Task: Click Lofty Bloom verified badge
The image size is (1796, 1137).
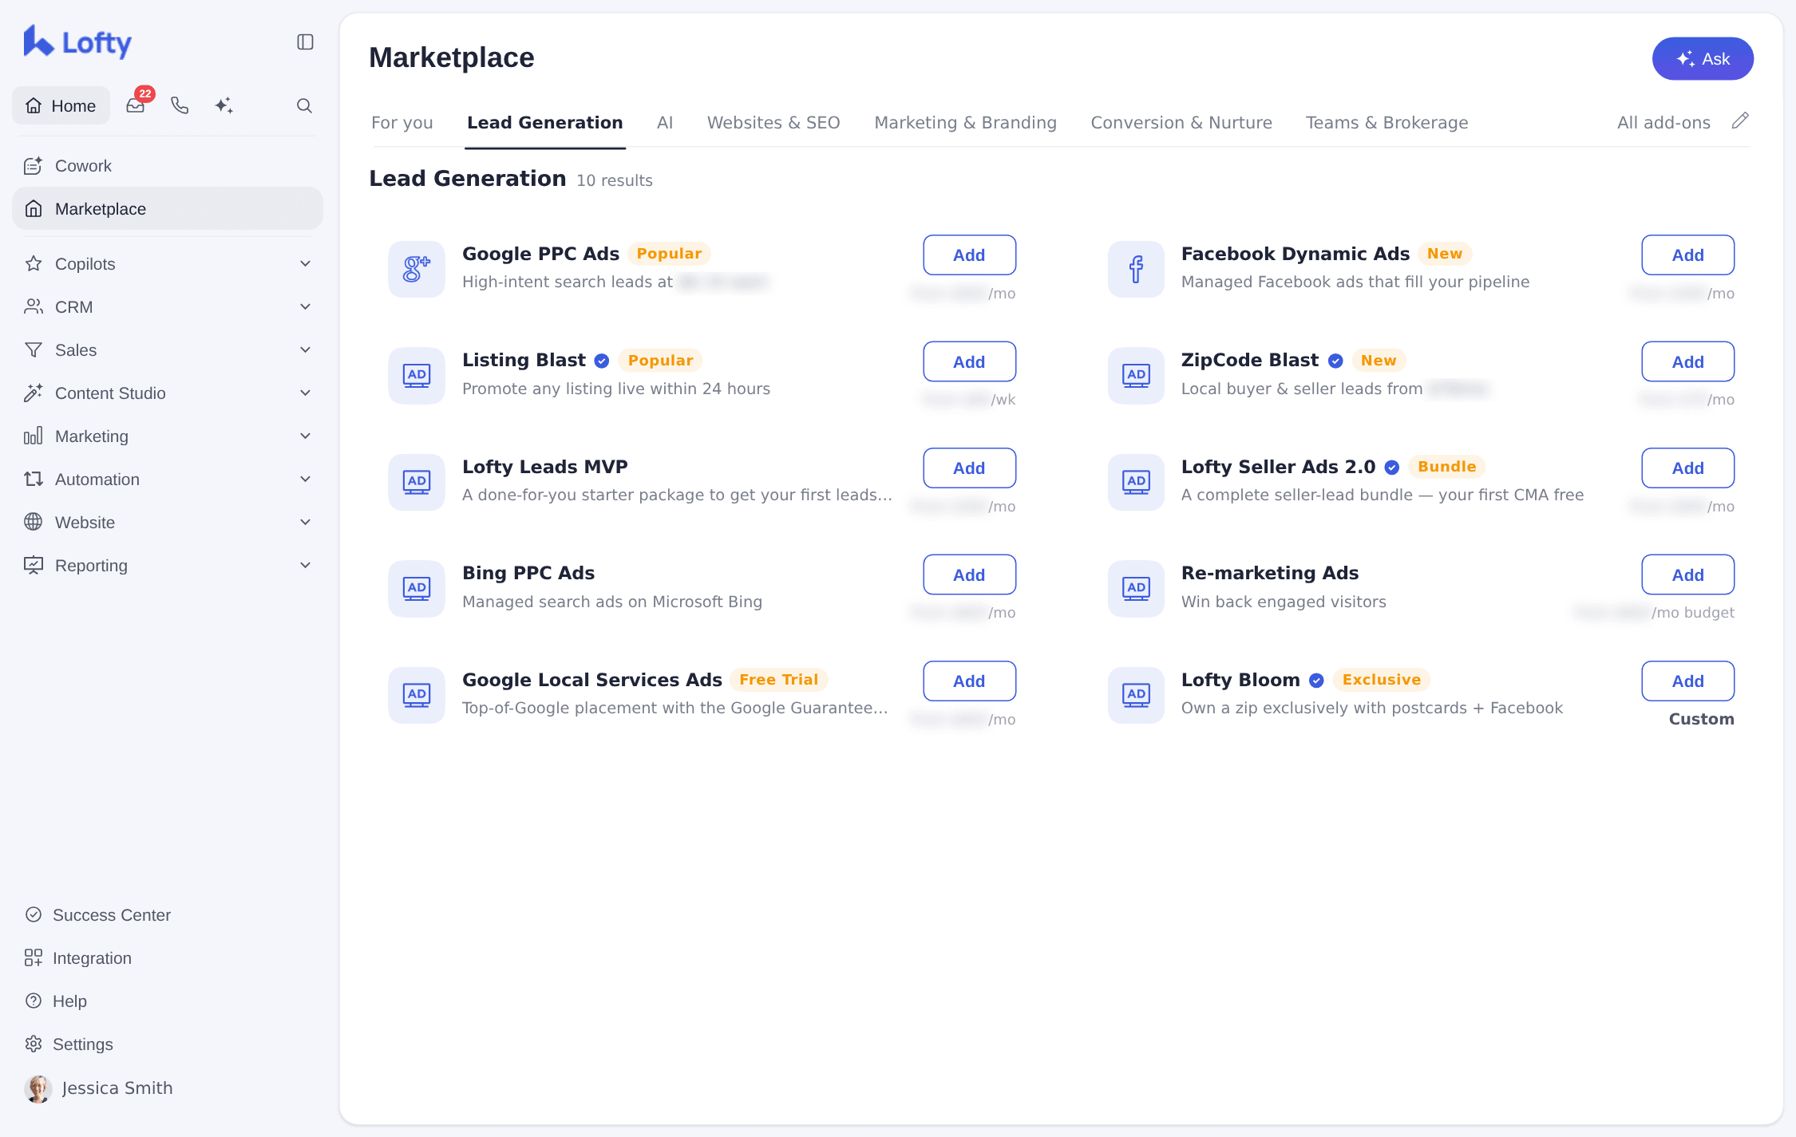Action: coord(1317,681)
